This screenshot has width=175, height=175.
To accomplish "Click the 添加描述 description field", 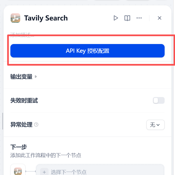I will 22,35.
